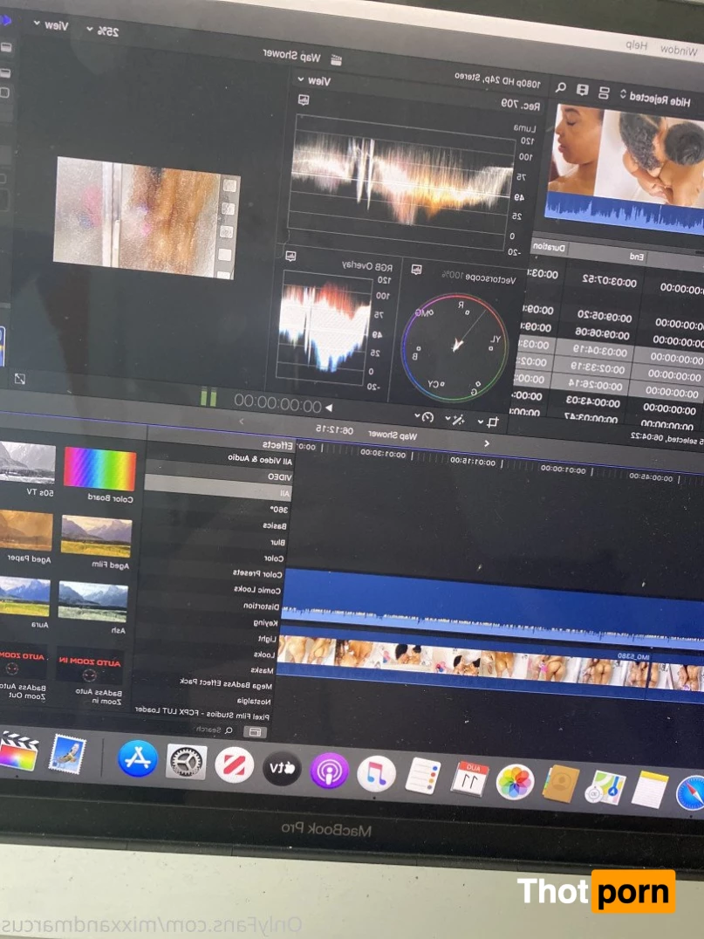
Task: Select the Color Board effect thumbnail
Action: point(99,469)
